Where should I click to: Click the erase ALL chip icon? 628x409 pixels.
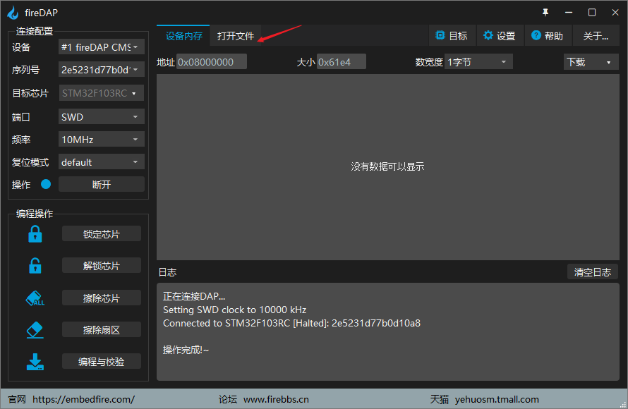[35, 298]
